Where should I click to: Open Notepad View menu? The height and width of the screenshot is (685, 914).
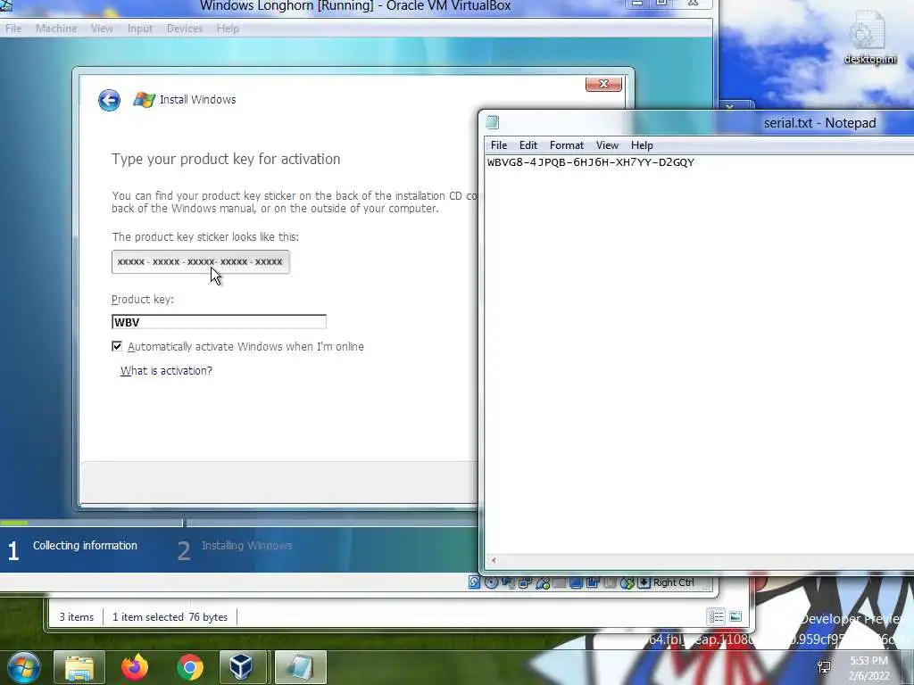click(x=607, y=145)
